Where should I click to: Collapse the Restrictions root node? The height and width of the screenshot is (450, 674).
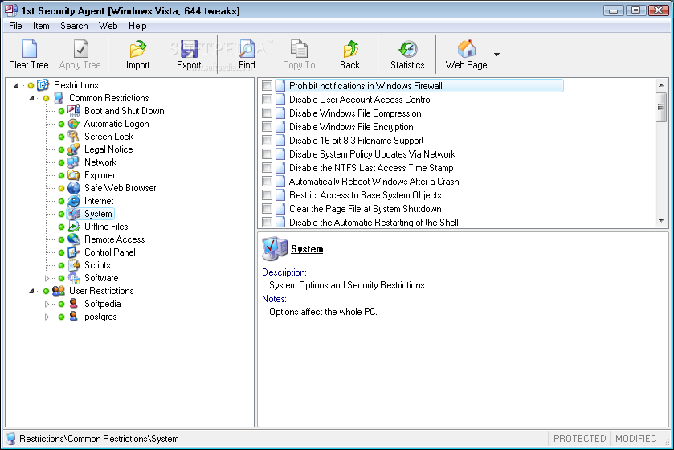pyautogui.click(x=16, y=85)
